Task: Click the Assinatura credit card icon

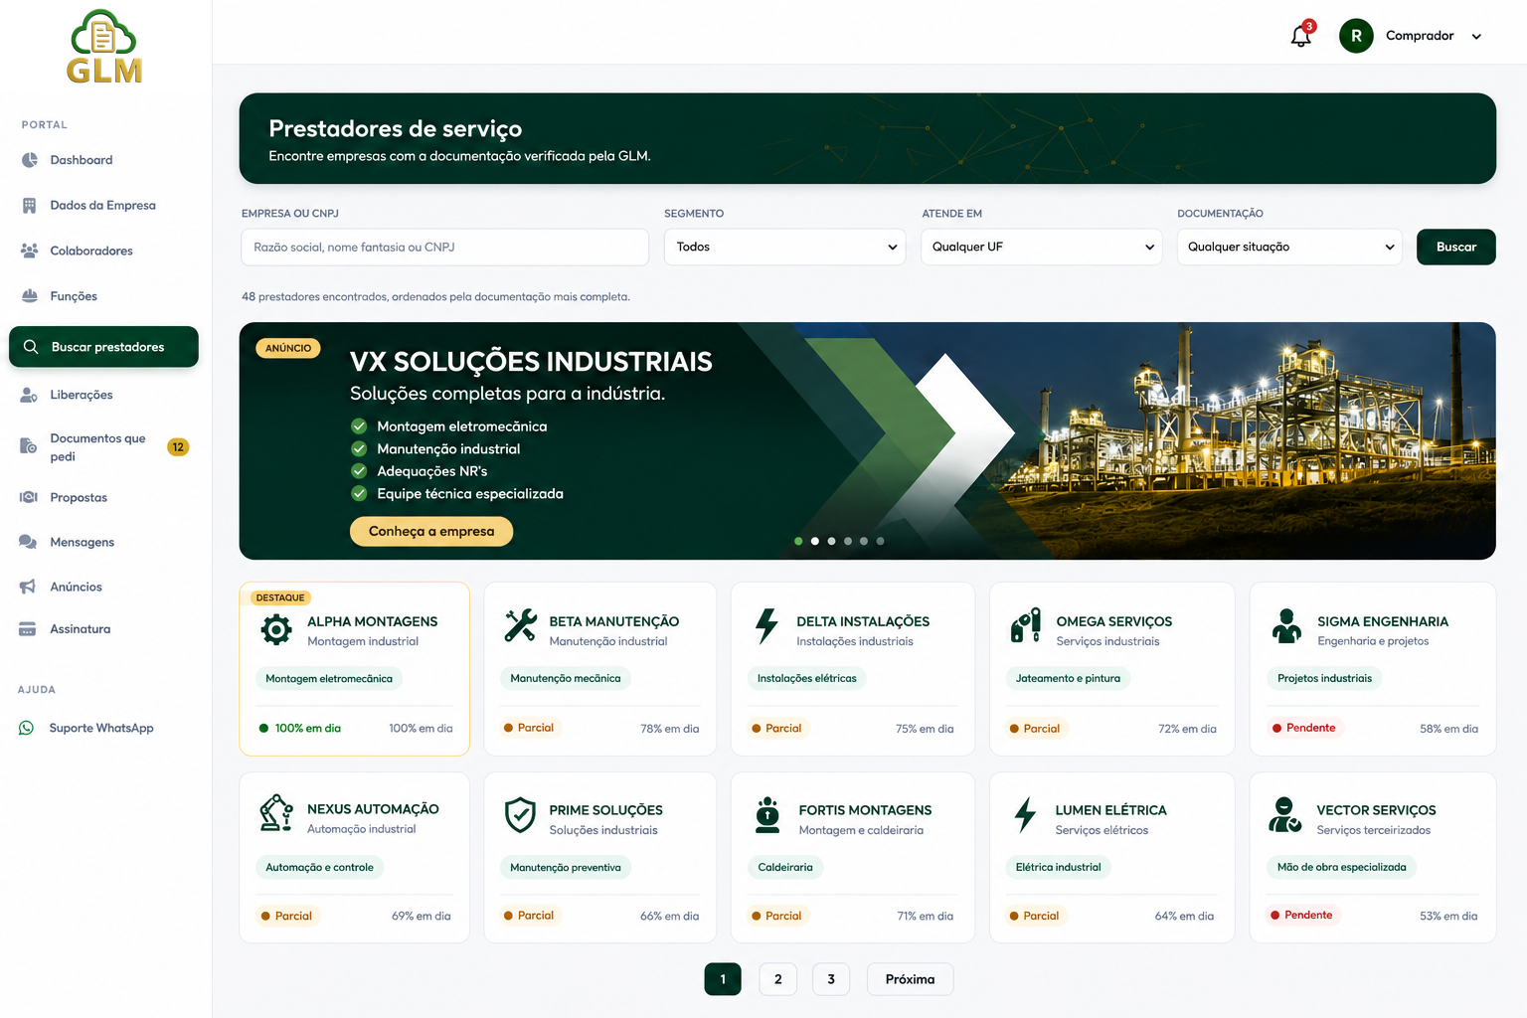Action: click(x=28, y=629)
